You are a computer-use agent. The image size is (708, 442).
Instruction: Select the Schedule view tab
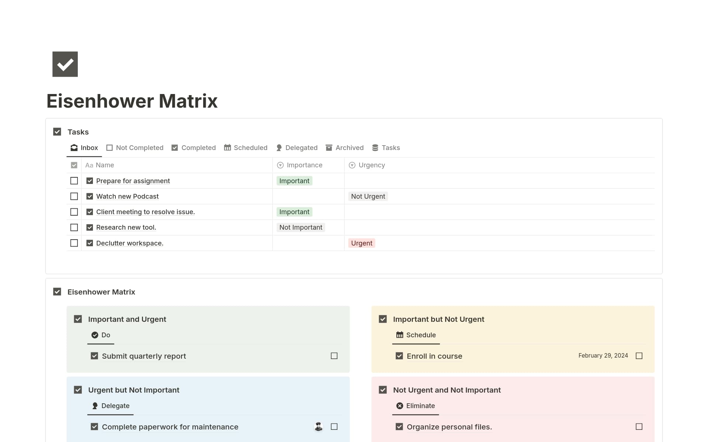[x=416, y=335]
